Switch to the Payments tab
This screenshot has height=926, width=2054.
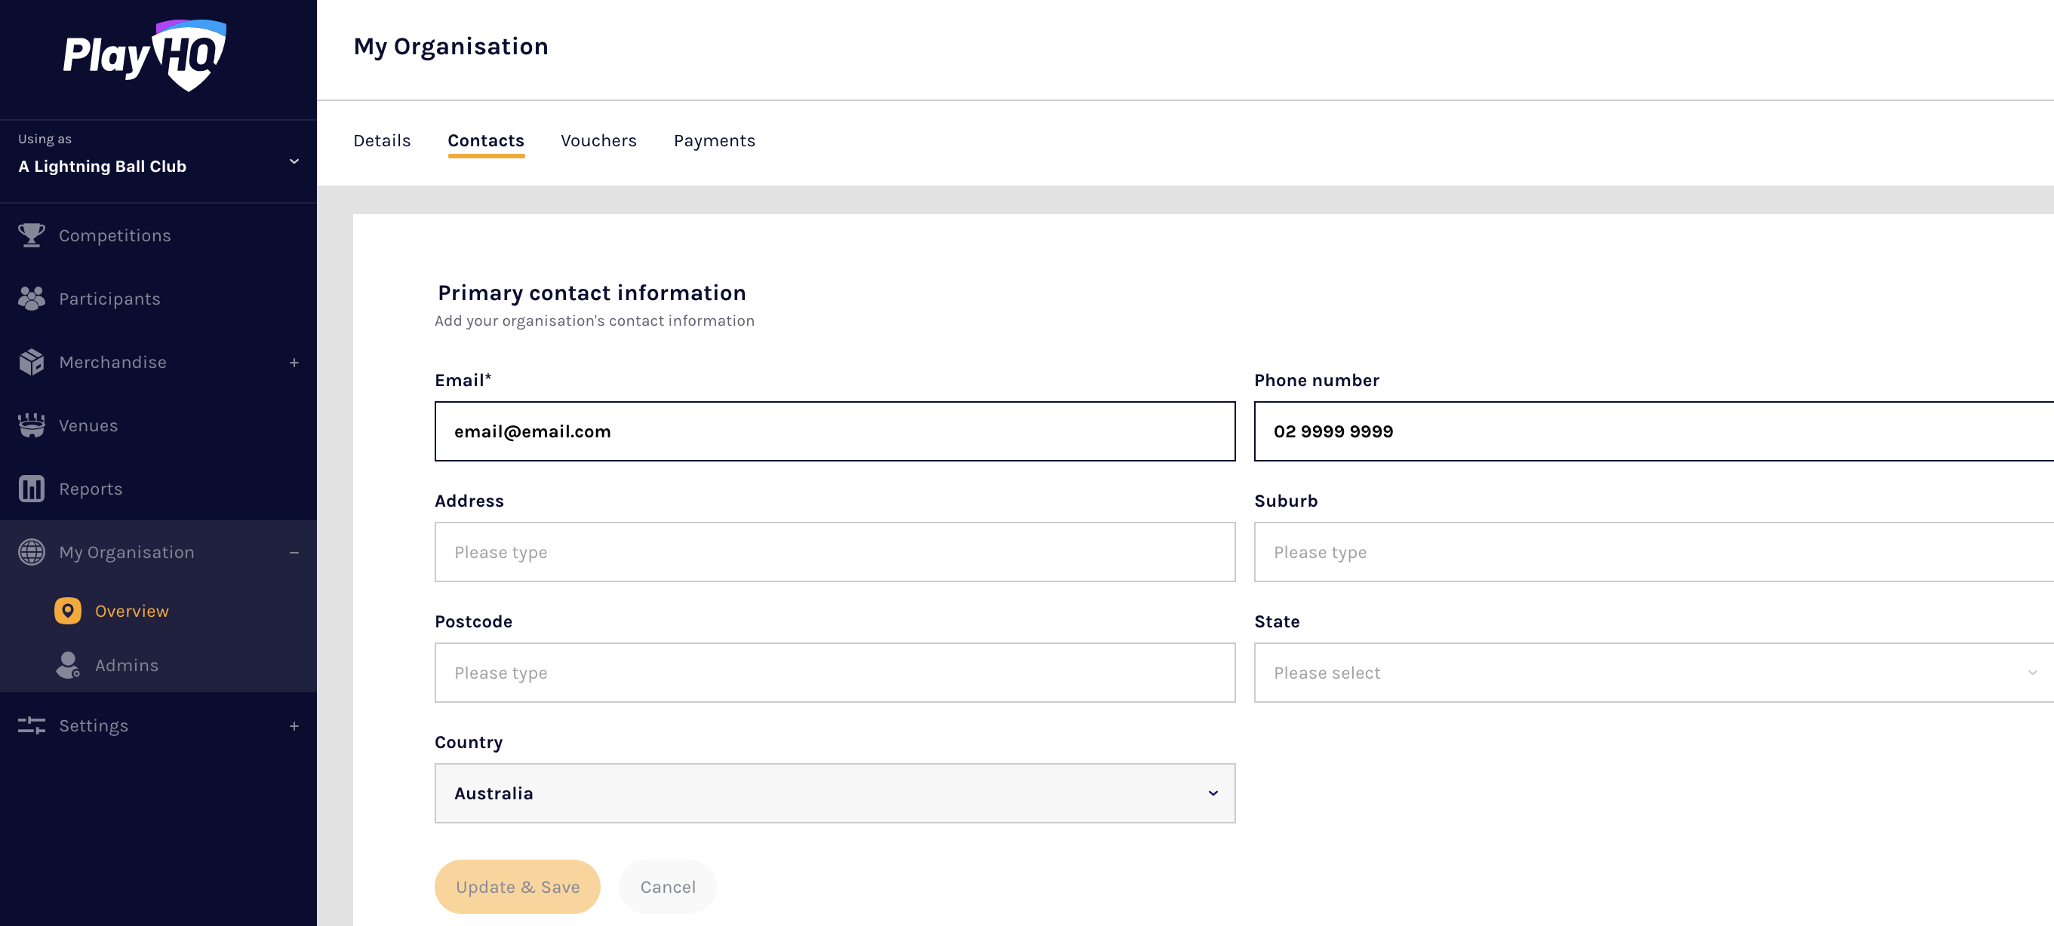pyautogui.click(x=714, y=141)
